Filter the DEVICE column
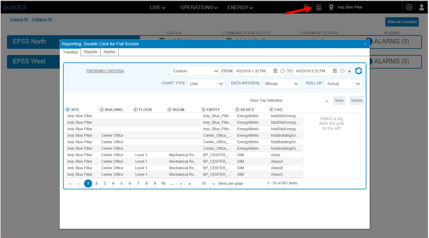 click(x=237, y=109)
